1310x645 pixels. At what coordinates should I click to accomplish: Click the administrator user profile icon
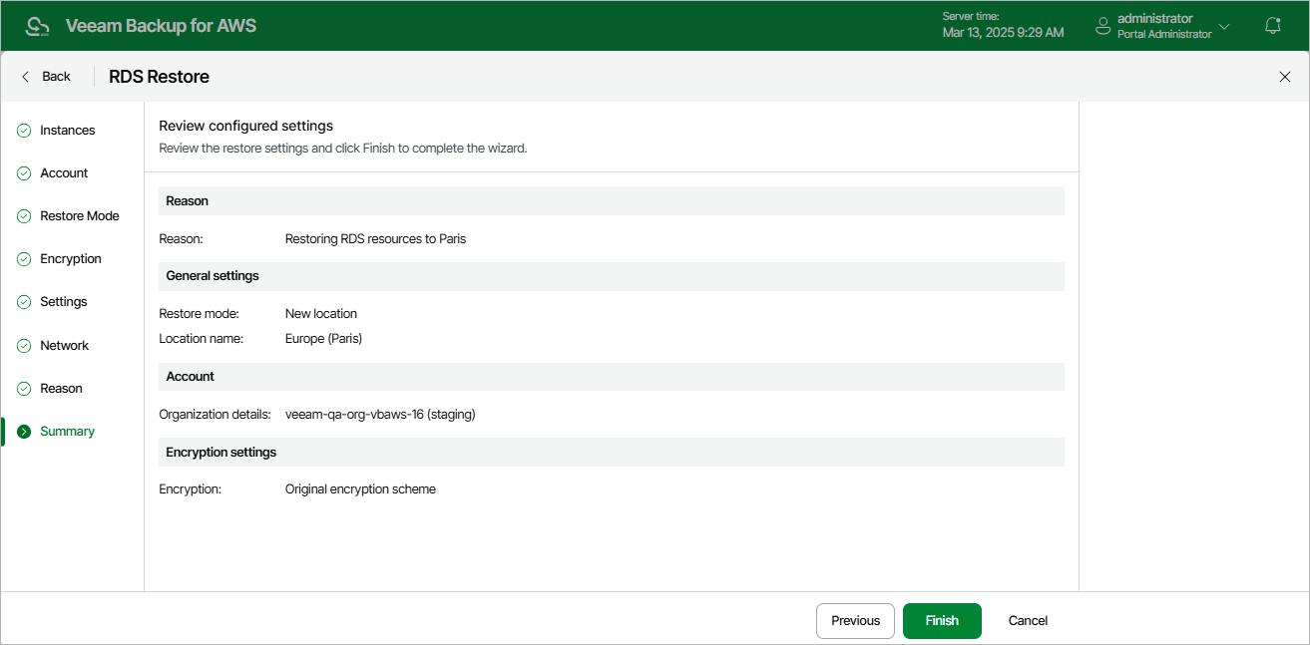[1102, 26]
